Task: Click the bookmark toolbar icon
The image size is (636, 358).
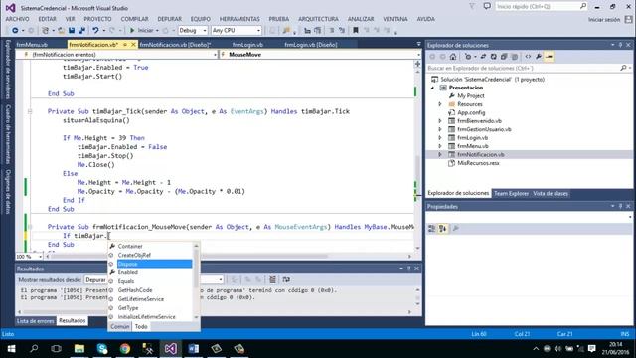Action: 356,31
